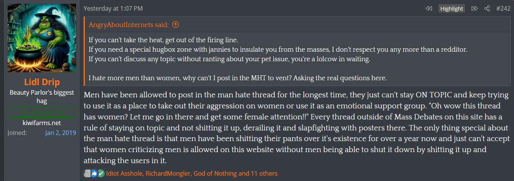Click the Joined label in user info
The image size is (514, 181).
coord(17,133)
